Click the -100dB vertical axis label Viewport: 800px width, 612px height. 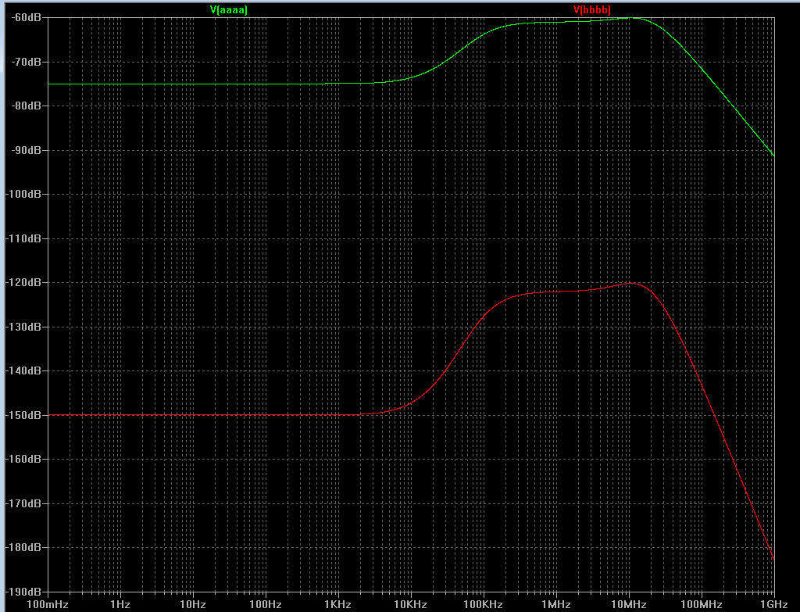click(24, 195)
